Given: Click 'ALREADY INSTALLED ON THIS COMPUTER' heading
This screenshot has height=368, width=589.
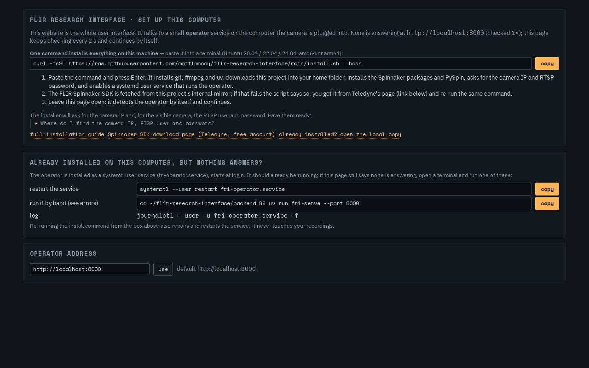Looking at the screenshot, I should click(146, 162).
